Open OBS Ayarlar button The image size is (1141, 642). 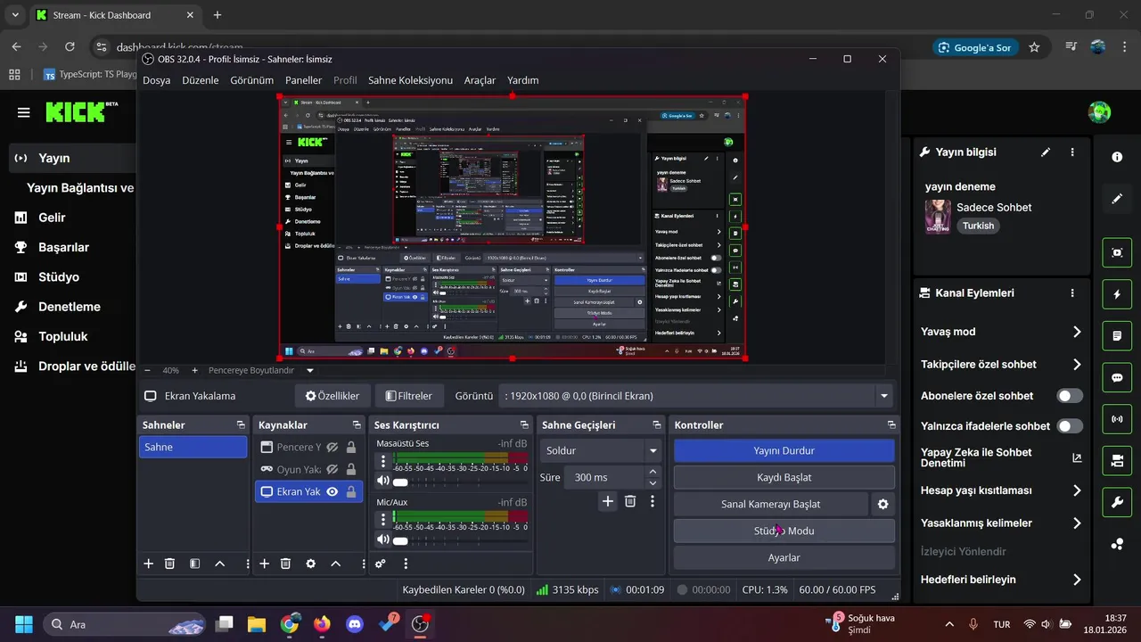coord(784,558)
